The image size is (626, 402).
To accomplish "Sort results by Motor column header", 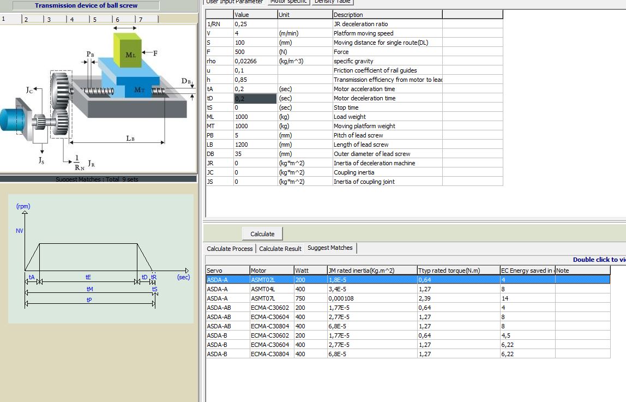I will tap(272, 270).
